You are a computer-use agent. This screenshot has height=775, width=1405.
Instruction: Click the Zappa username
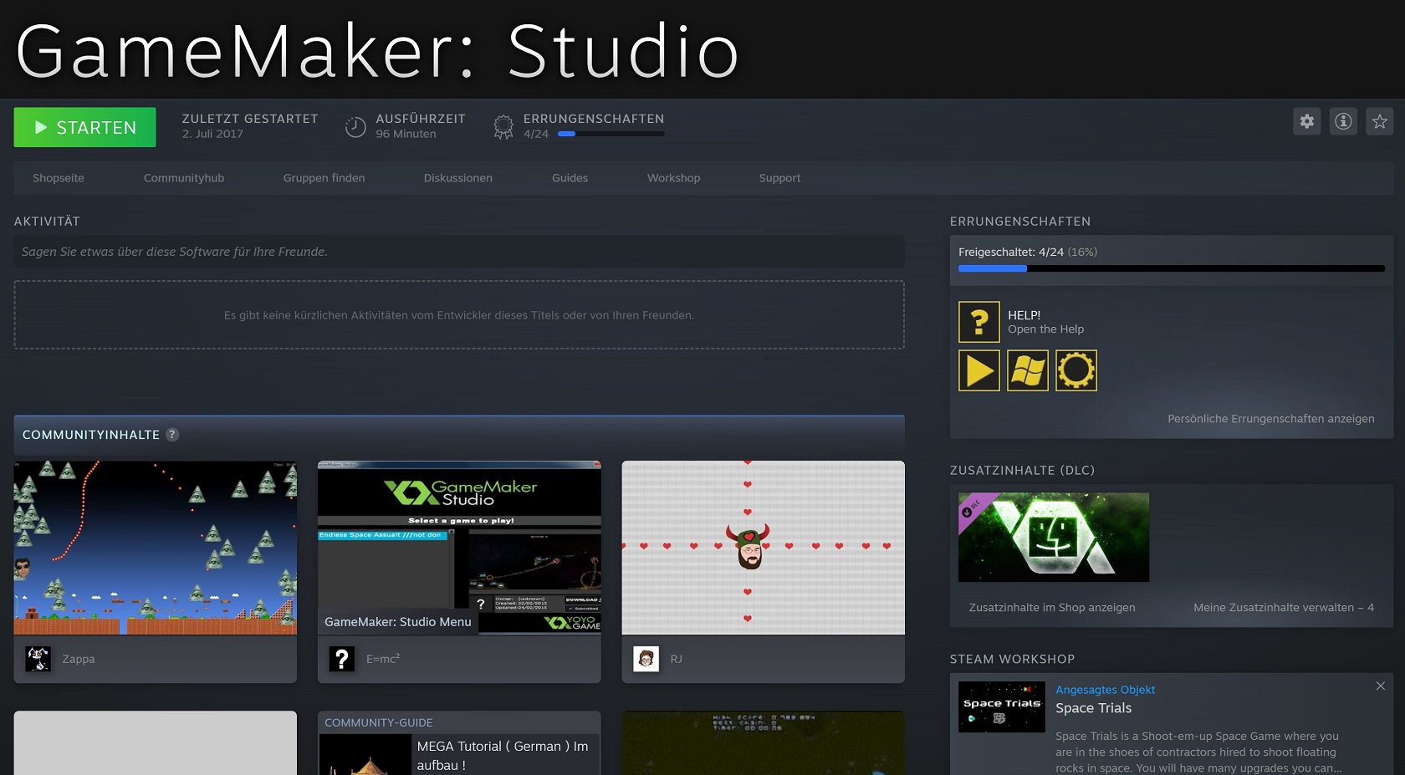pyautogui.click(x=79, y=659)
